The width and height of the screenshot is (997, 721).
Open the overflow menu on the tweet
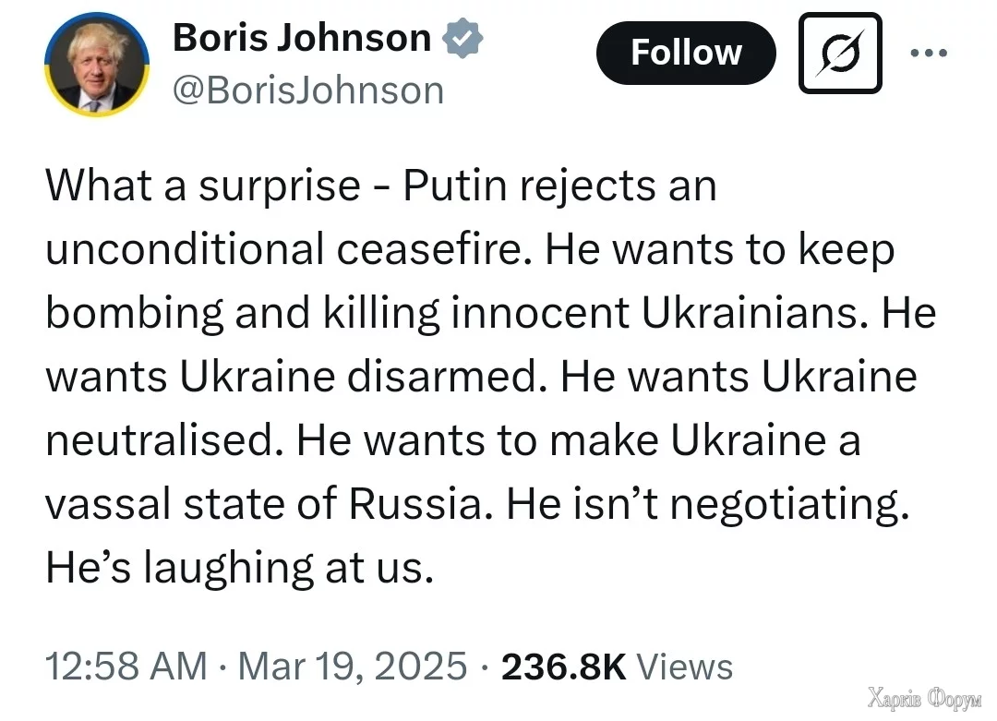[929, 53]
